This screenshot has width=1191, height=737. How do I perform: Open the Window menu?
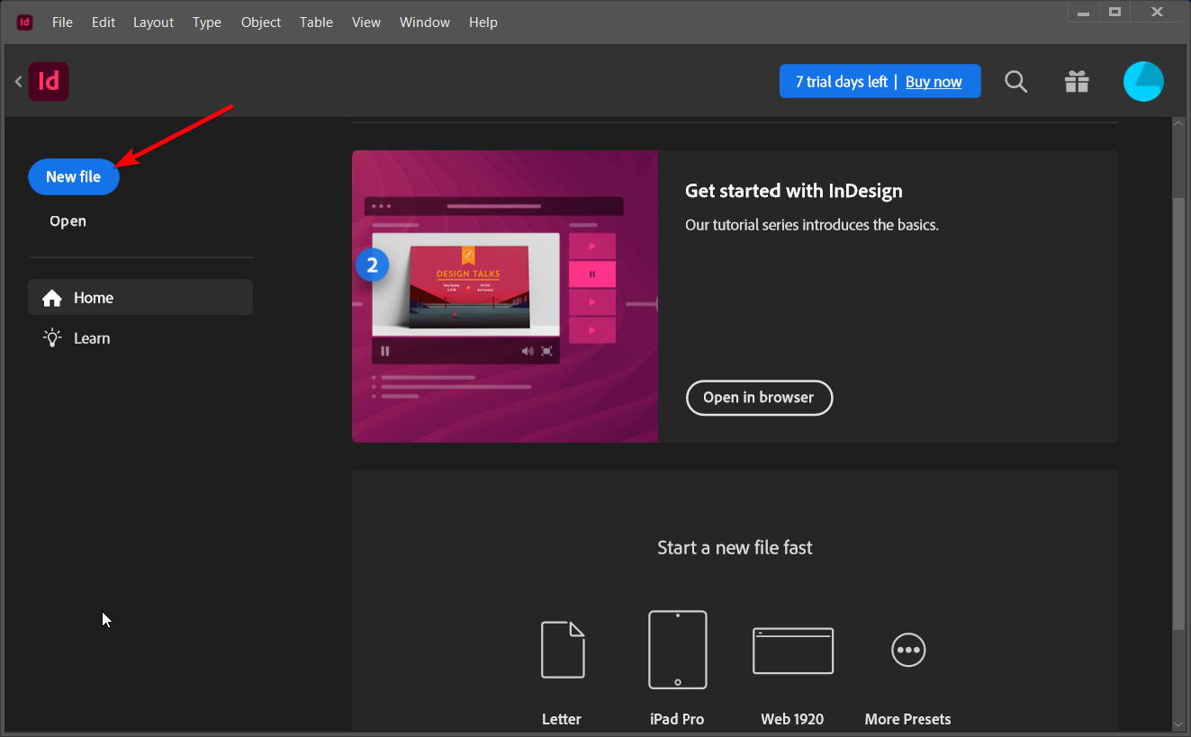pyautogui.click(x=424, y=22)
